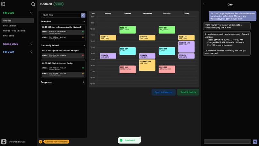The width and height of the screenshot is (259, 146).
Task: Focus the chat message input box
Action: (228, 141)
